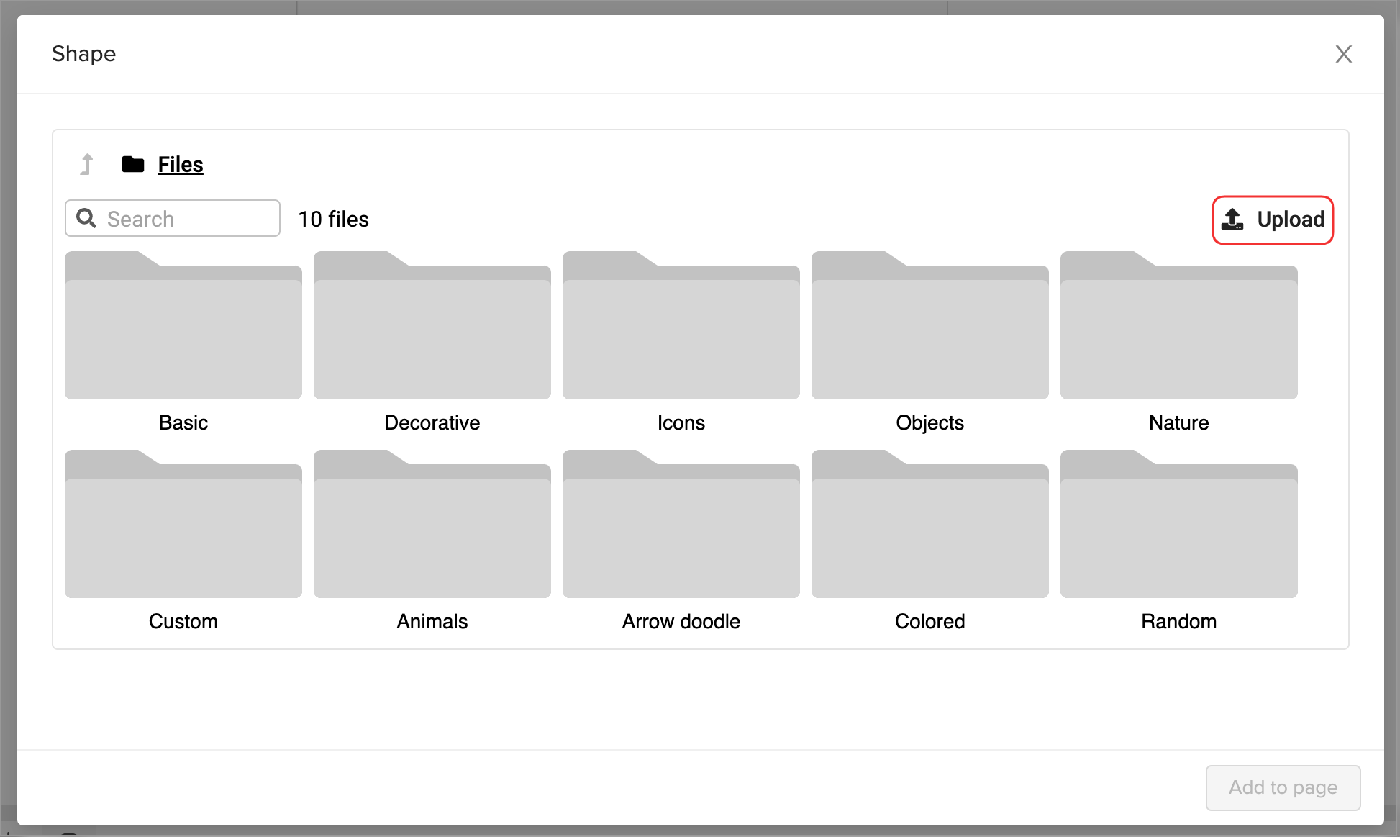1400x837 pixels.
Task: Click the Add to page button
Action: tap(1283, 787)
